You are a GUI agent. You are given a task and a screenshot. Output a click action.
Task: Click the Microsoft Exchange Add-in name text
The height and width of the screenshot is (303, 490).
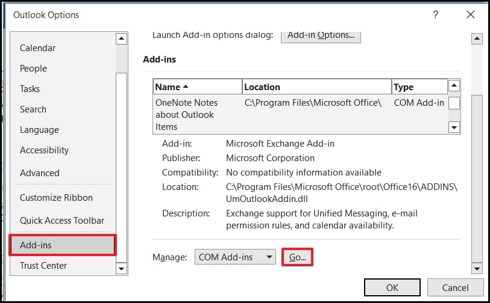(x=280, y=144)
